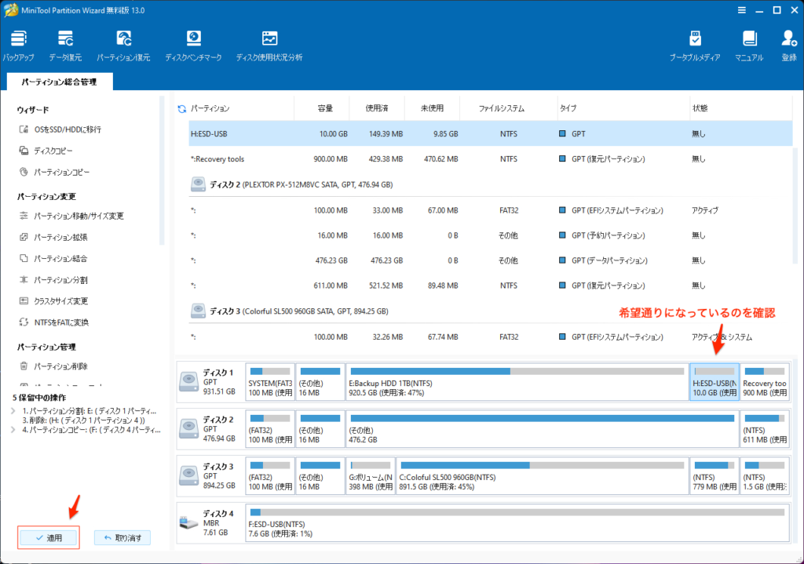Viewport: 804px width, 564px height.
Task: Open the バックアップ backup tool
Action: click(x=18, y=45)
